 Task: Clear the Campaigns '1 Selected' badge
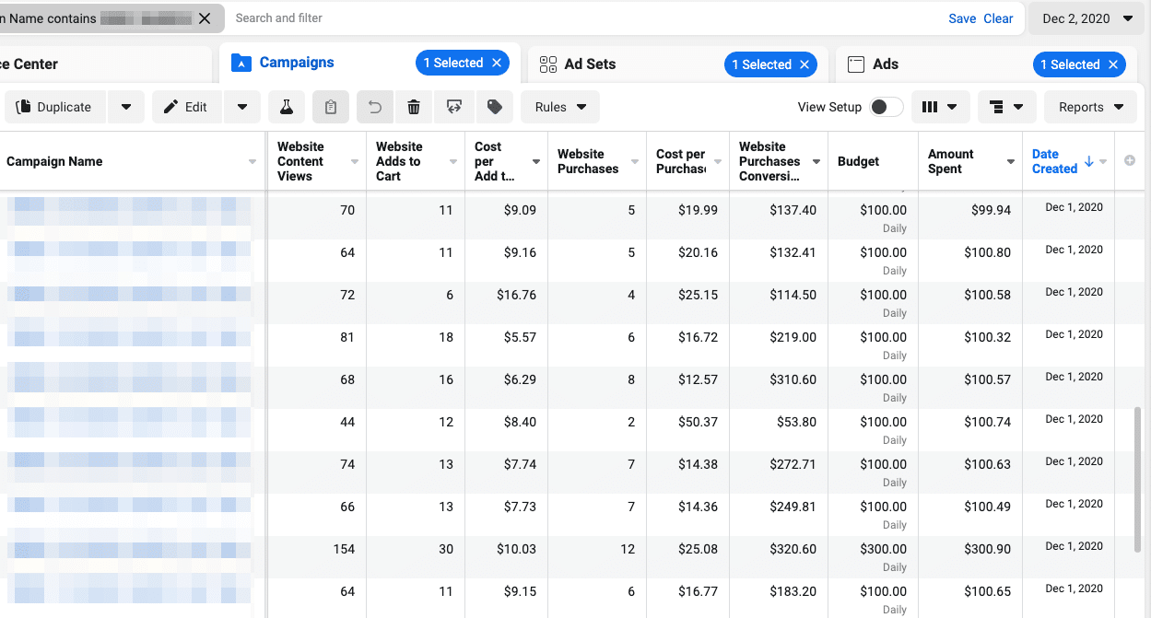pos(497,63)
